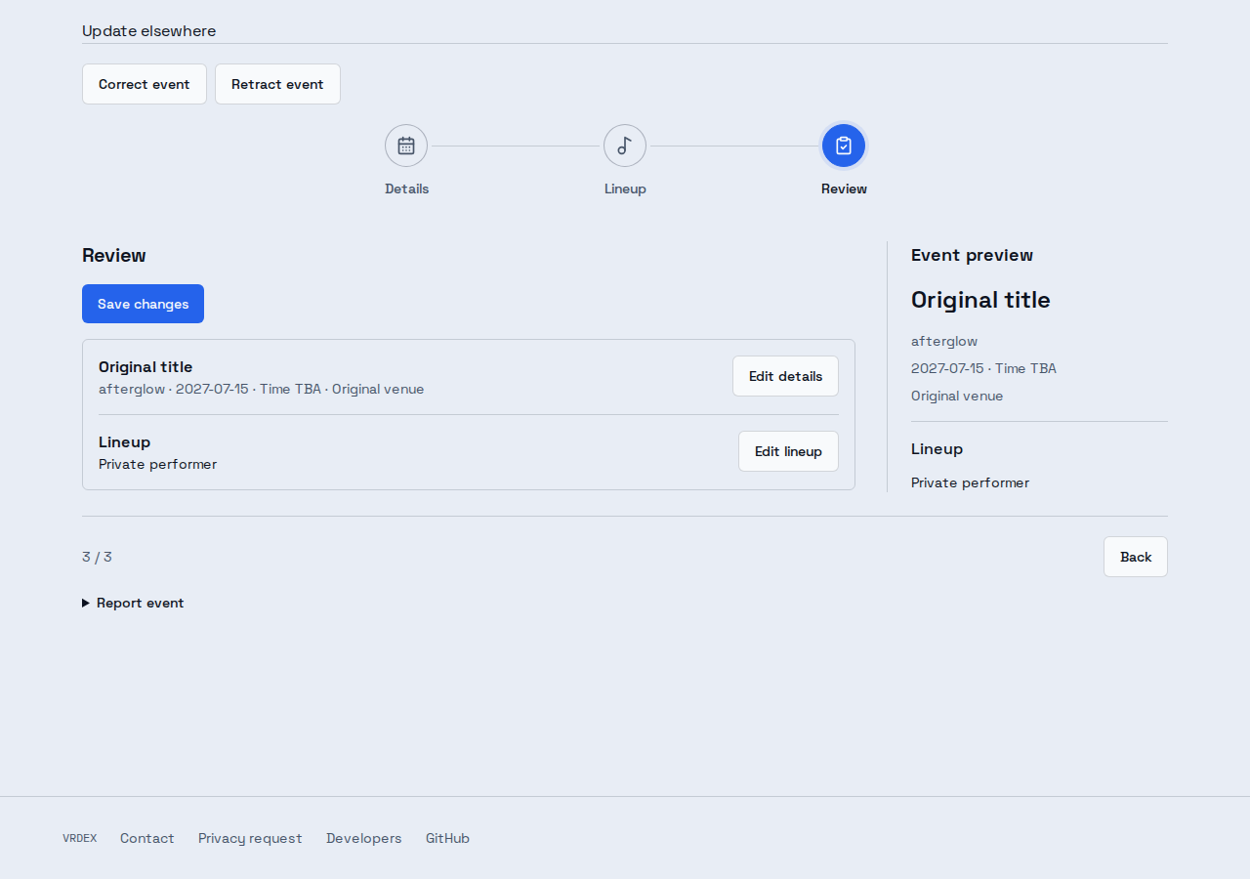The width and height of the screenshot is (1250, 879).
Task: Go to the Details step calendar icon
Action: (406, 146)
